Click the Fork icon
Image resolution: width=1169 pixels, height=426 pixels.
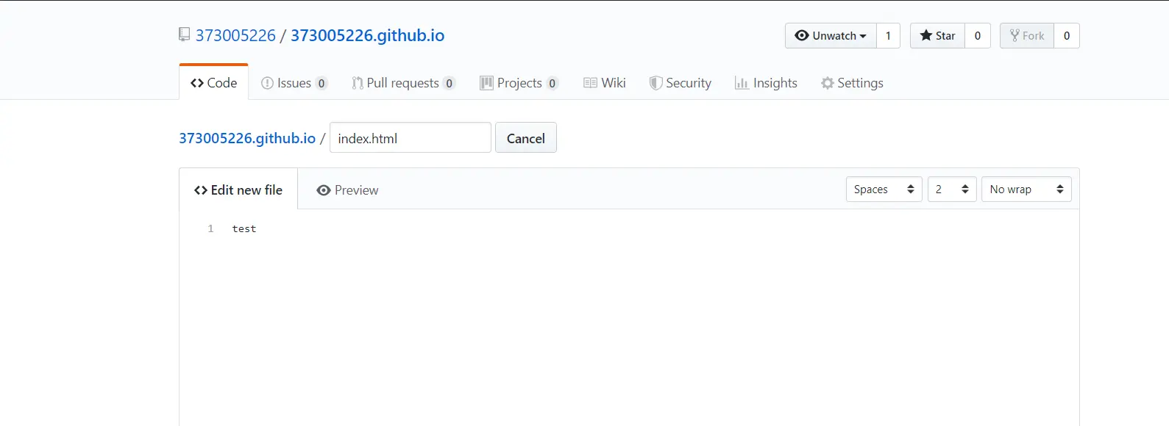pos(1015,35)
